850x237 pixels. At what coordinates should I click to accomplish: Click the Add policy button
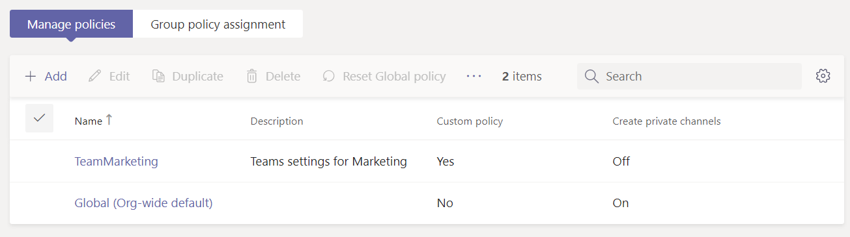(46, 76)
